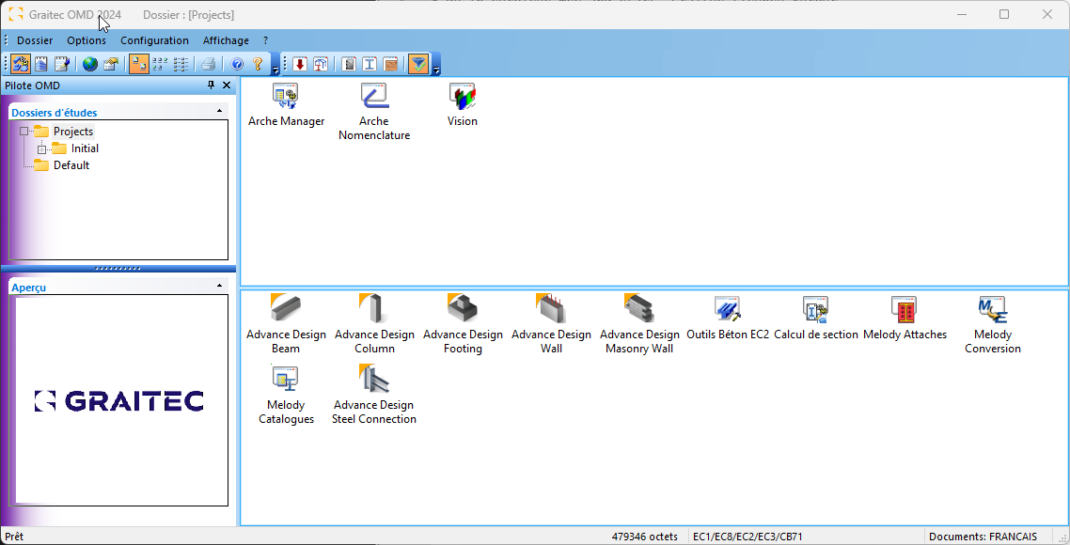Click the gray concrete element toolbar icon

point(350,64)
